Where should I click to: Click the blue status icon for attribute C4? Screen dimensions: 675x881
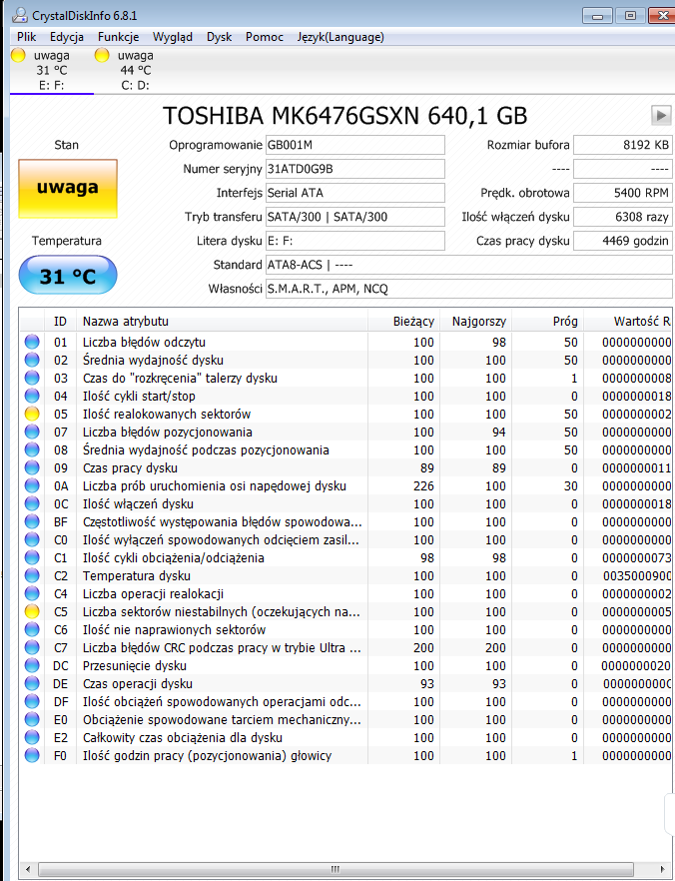click(32, 593)
